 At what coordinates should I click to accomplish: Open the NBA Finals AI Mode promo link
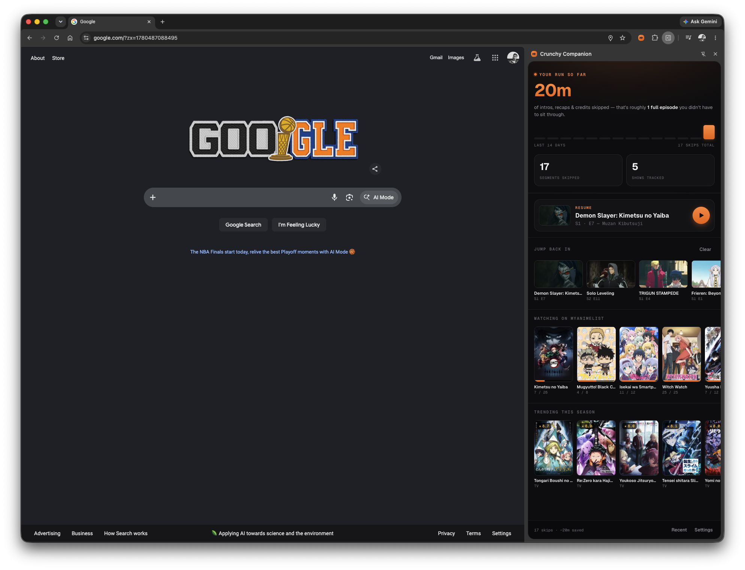coord(273,252)
